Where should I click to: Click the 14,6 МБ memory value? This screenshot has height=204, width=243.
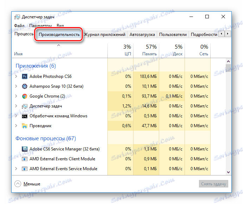click(x=149, y=106)
